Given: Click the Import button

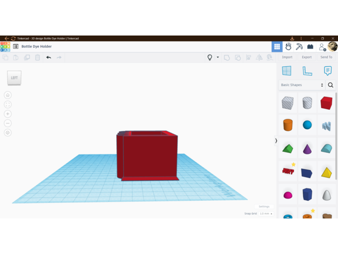Looking at the screenshot, I should coord(287,57).
